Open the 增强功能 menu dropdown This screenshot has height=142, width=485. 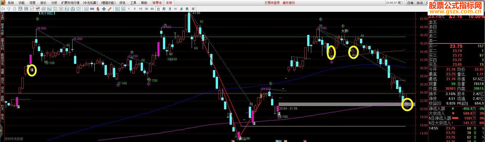[x=108, y=3]
